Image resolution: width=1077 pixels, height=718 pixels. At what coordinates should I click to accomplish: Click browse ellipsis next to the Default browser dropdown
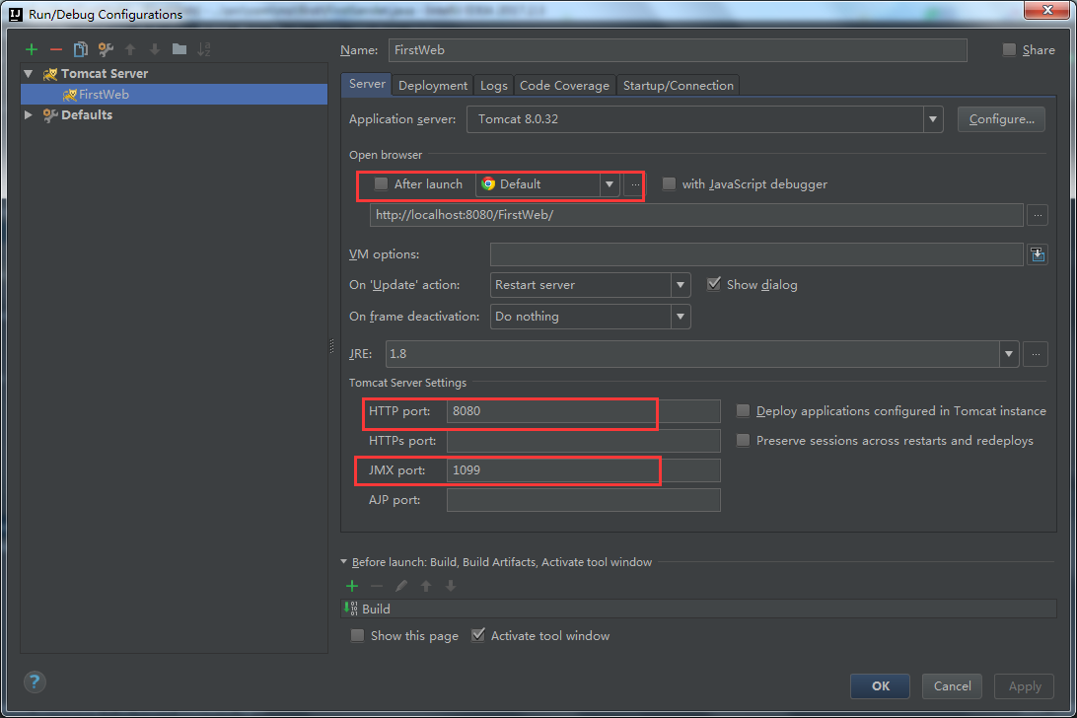[x=635, y=184]
